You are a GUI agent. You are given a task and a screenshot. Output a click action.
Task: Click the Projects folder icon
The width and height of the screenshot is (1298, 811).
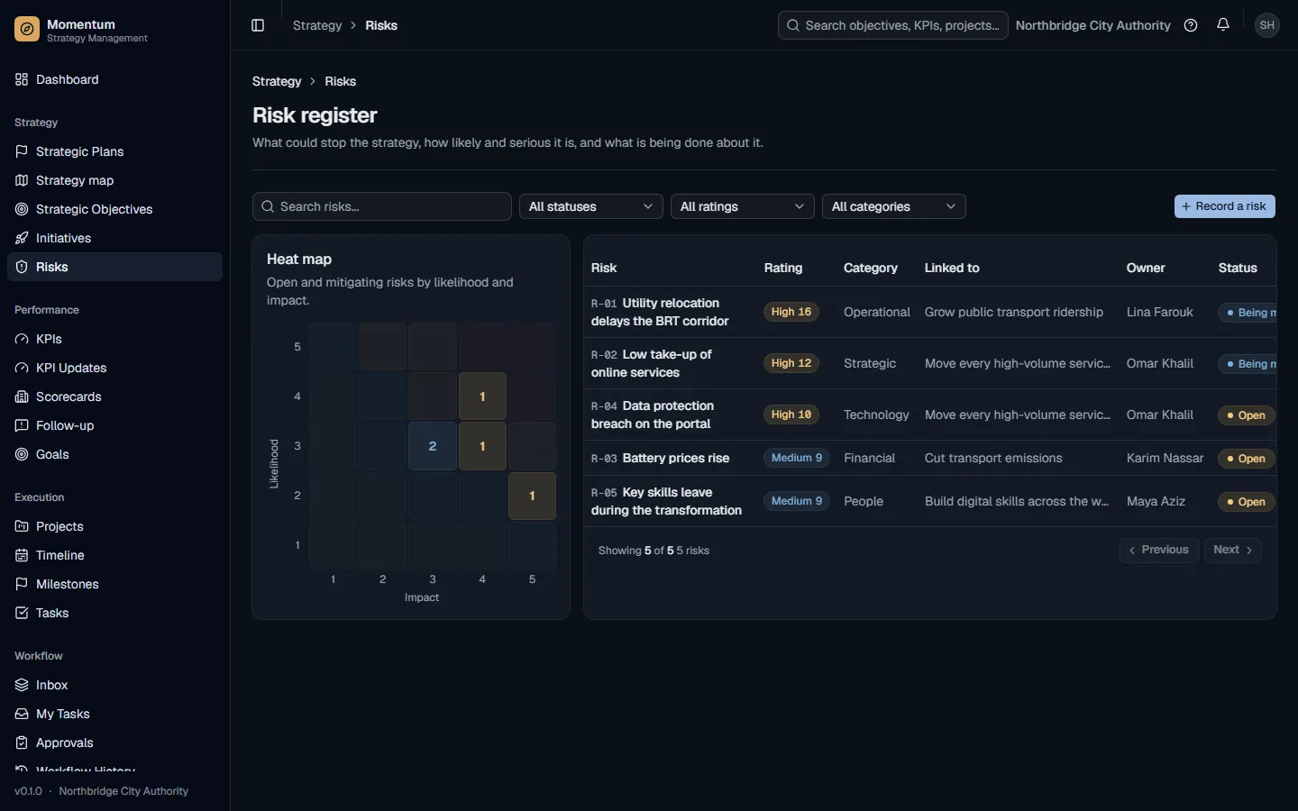[22, 526]
